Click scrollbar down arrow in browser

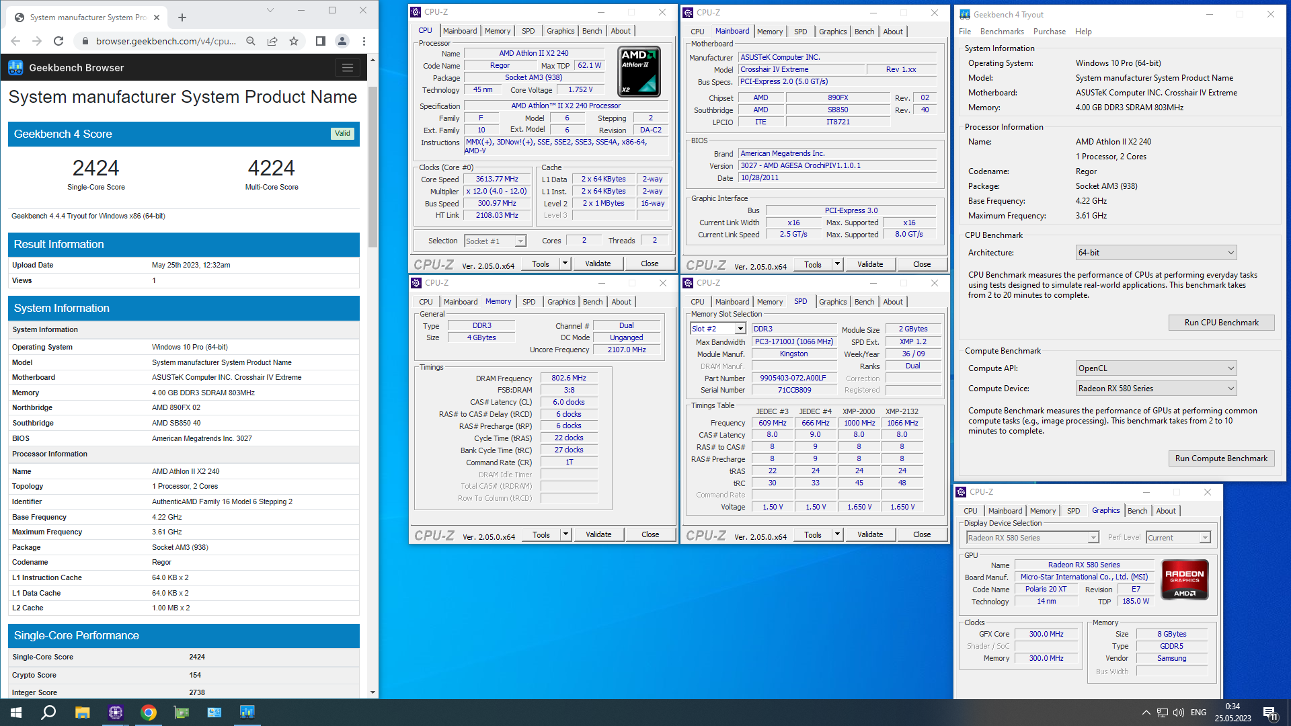[373, 692]
